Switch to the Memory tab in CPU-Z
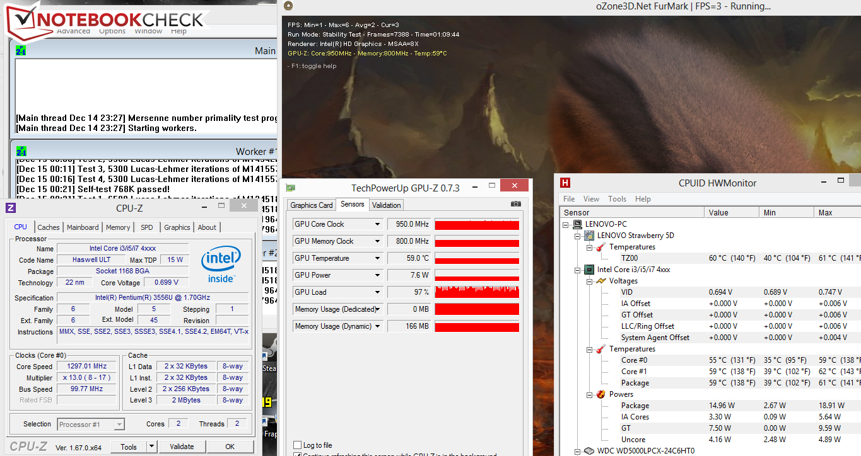This screenshot has height=456, width=861. click(x=118, y=227)
